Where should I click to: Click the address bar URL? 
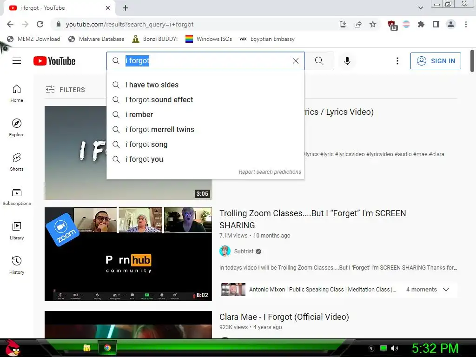(x=130, y=24)
